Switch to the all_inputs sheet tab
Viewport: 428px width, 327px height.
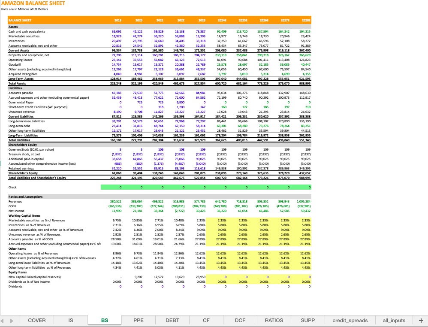coord(394,320)
